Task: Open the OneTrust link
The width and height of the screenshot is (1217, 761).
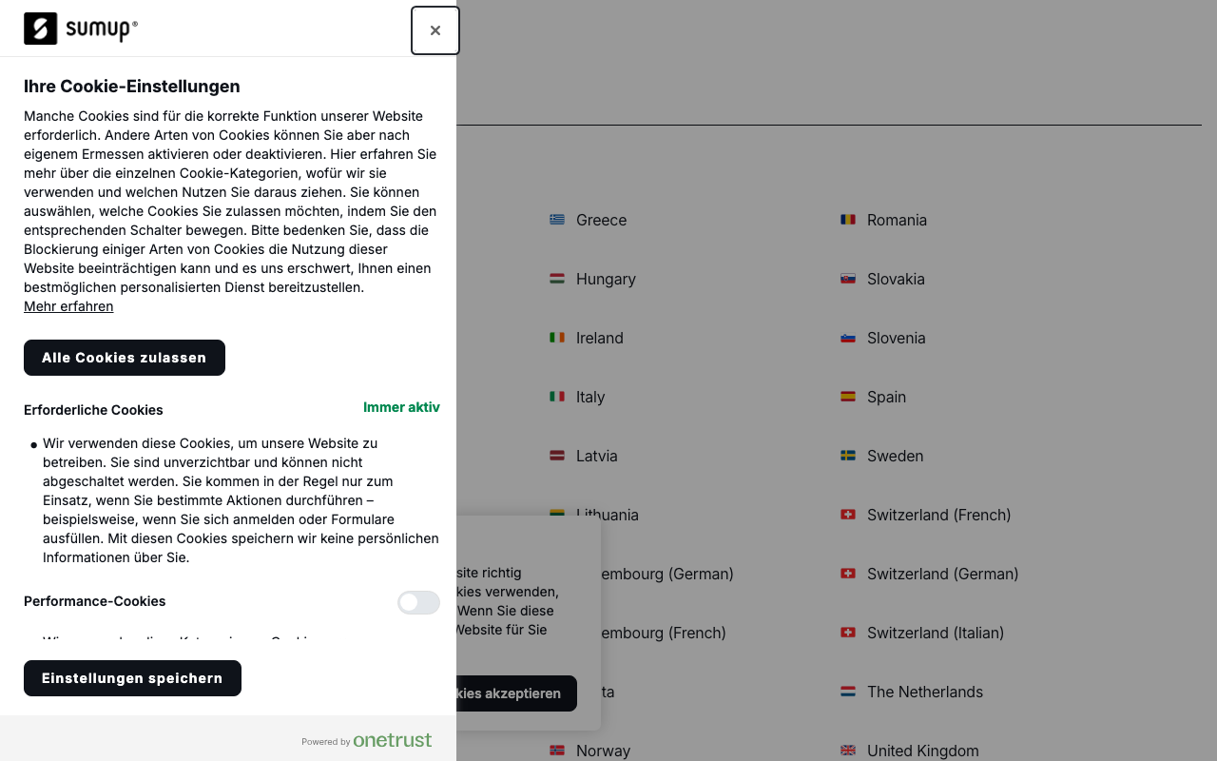Action: point(392,740)
